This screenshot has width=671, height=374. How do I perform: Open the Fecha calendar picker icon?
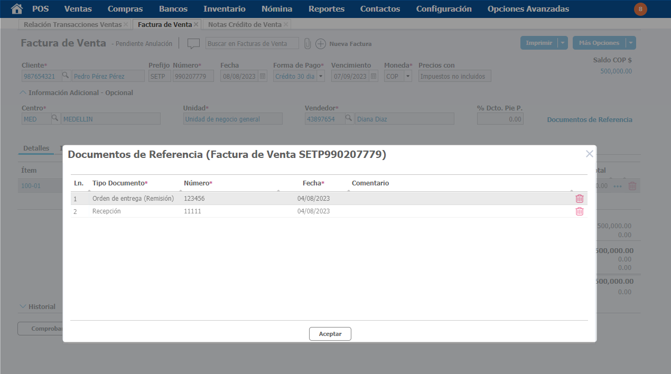(x=263, y=76)
